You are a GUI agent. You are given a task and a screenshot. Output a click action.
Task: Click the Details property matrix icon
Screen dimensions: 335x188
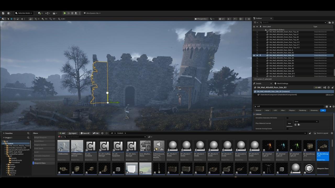[x=327, y=107]
